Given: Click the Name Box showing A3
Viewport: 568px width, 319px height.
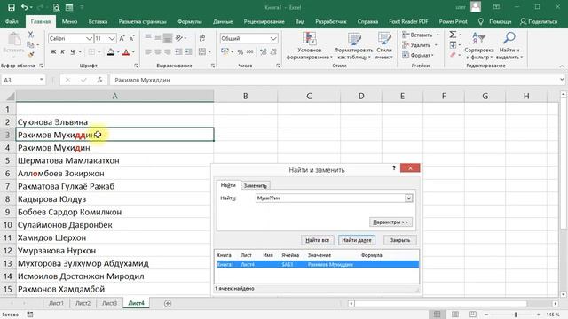Looking at the screenshot, I should coord(23,80).
